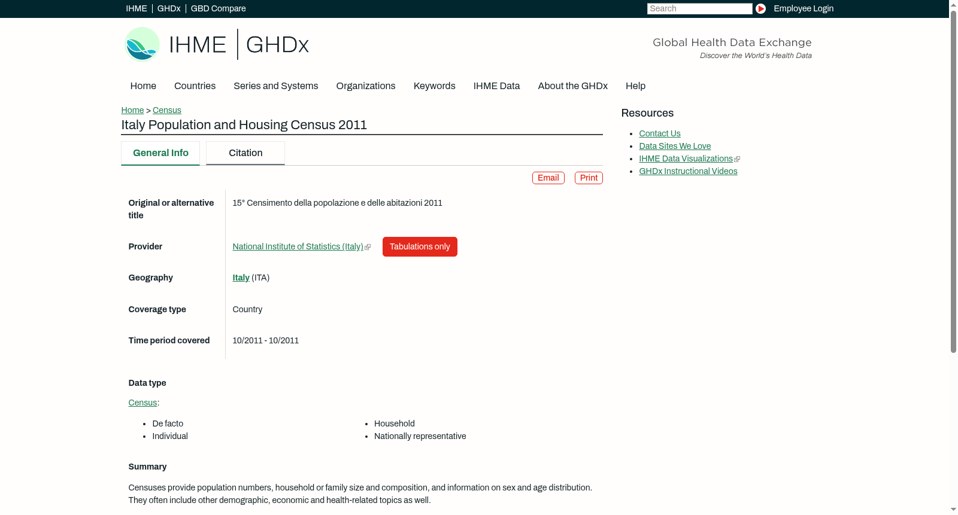Click the red Tabulations only button

pyautogui.click(x=420, y=247)
